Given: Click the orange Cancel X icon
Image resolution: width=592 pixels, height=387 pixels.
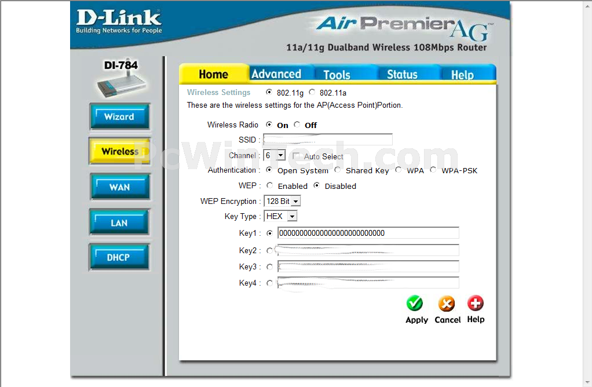Looking at the screenshot, I should [446, 304].
